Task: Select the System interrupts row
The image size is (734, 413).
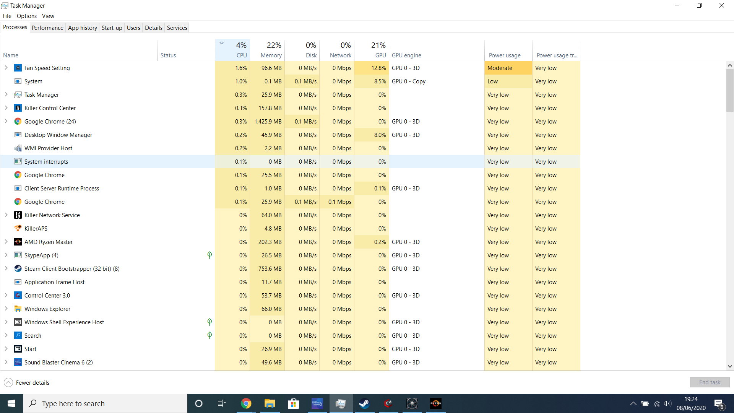Action: pyautogui.click(x=291, y=162)
